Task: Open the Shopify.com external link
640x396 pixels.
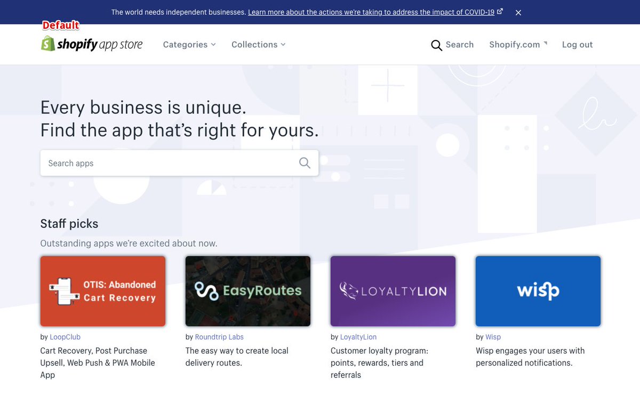Action: point(518,45)
